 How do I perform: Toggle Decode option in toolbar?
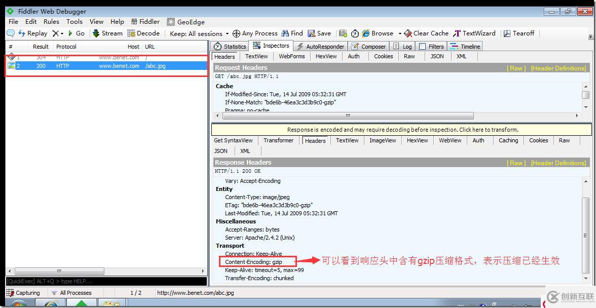click(144, 33)
